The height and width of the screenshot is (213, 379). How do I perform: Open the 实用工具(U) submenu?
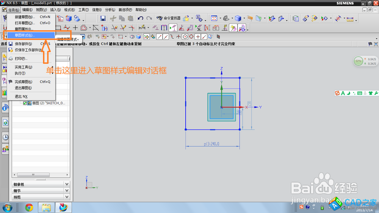coord(31,67)
